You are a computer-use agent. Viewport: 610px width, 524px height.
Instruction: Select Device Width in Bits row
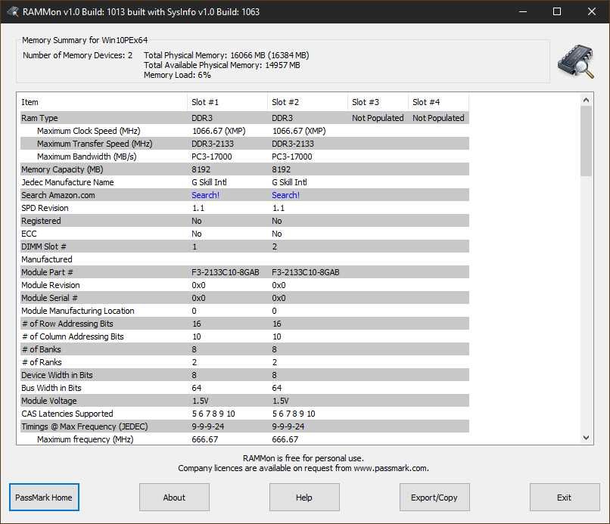[244, 375]
